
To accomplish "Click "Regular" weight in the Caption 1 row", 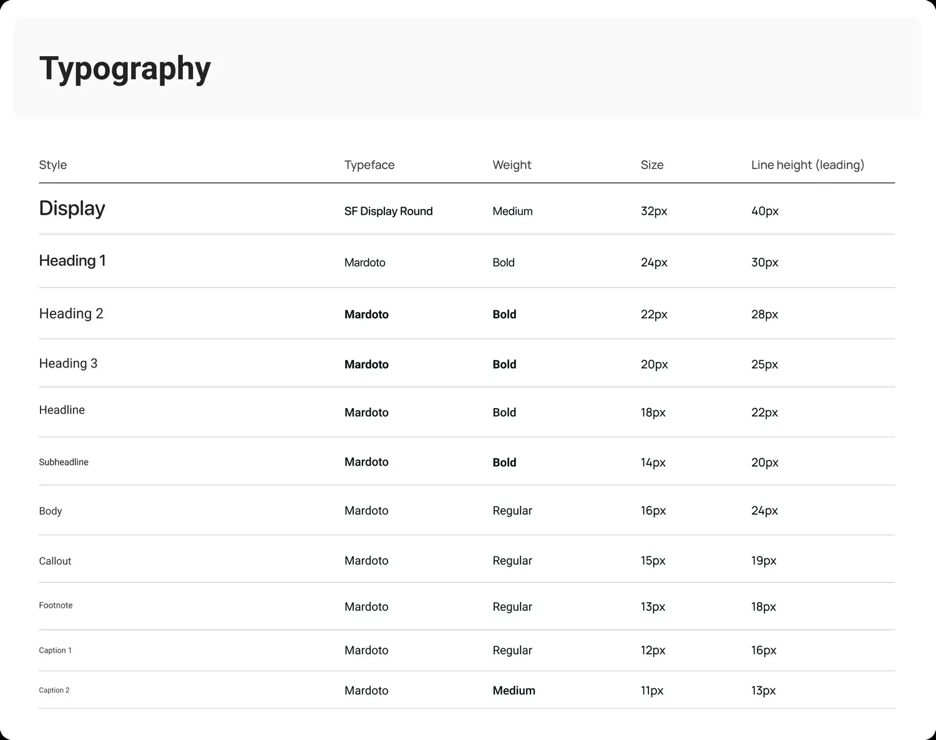I will (512, 650).
